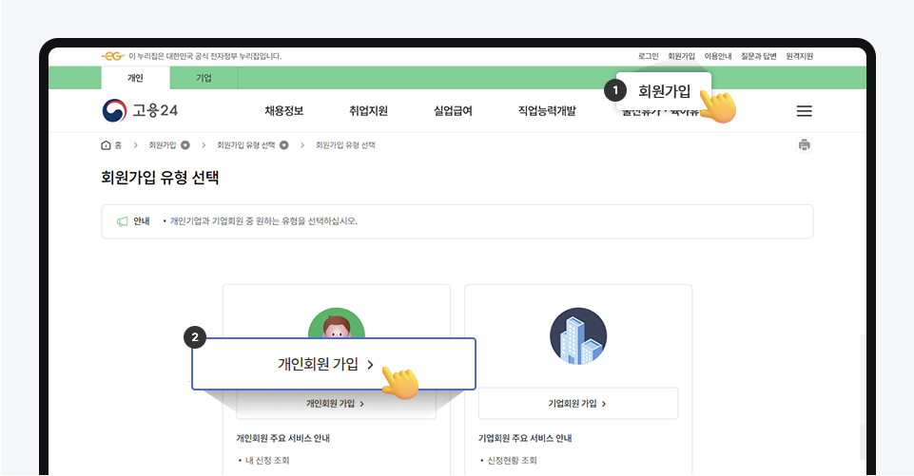Click the 기업회원 가입 button
914x476 pixels.
tap(578, 403)
